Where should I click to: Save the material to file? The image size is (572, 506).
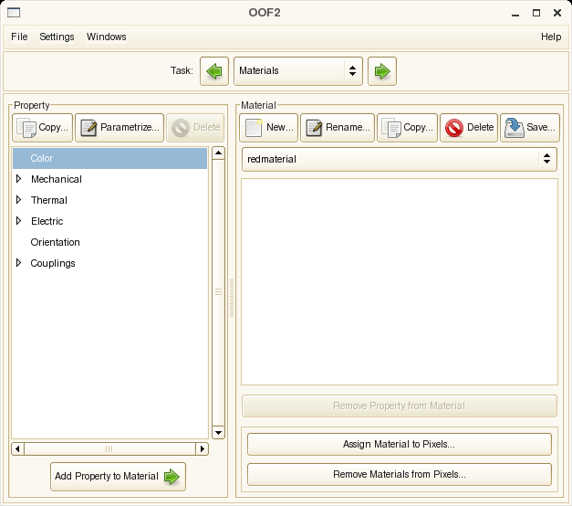click(530, 128)
